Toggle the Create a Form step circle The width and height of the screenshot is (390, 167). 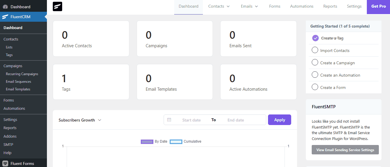pos(315,87)
